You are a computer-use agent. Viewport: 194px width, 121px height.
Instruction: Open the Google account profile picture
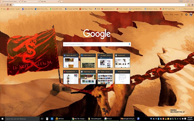point(191,15)
